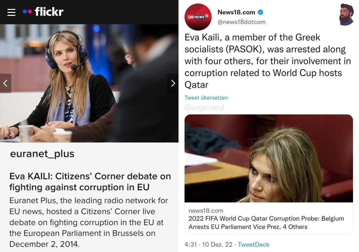359x252 pixels.
Task: Open the euranet_plus profile link
Action: [x=42, y=154]
